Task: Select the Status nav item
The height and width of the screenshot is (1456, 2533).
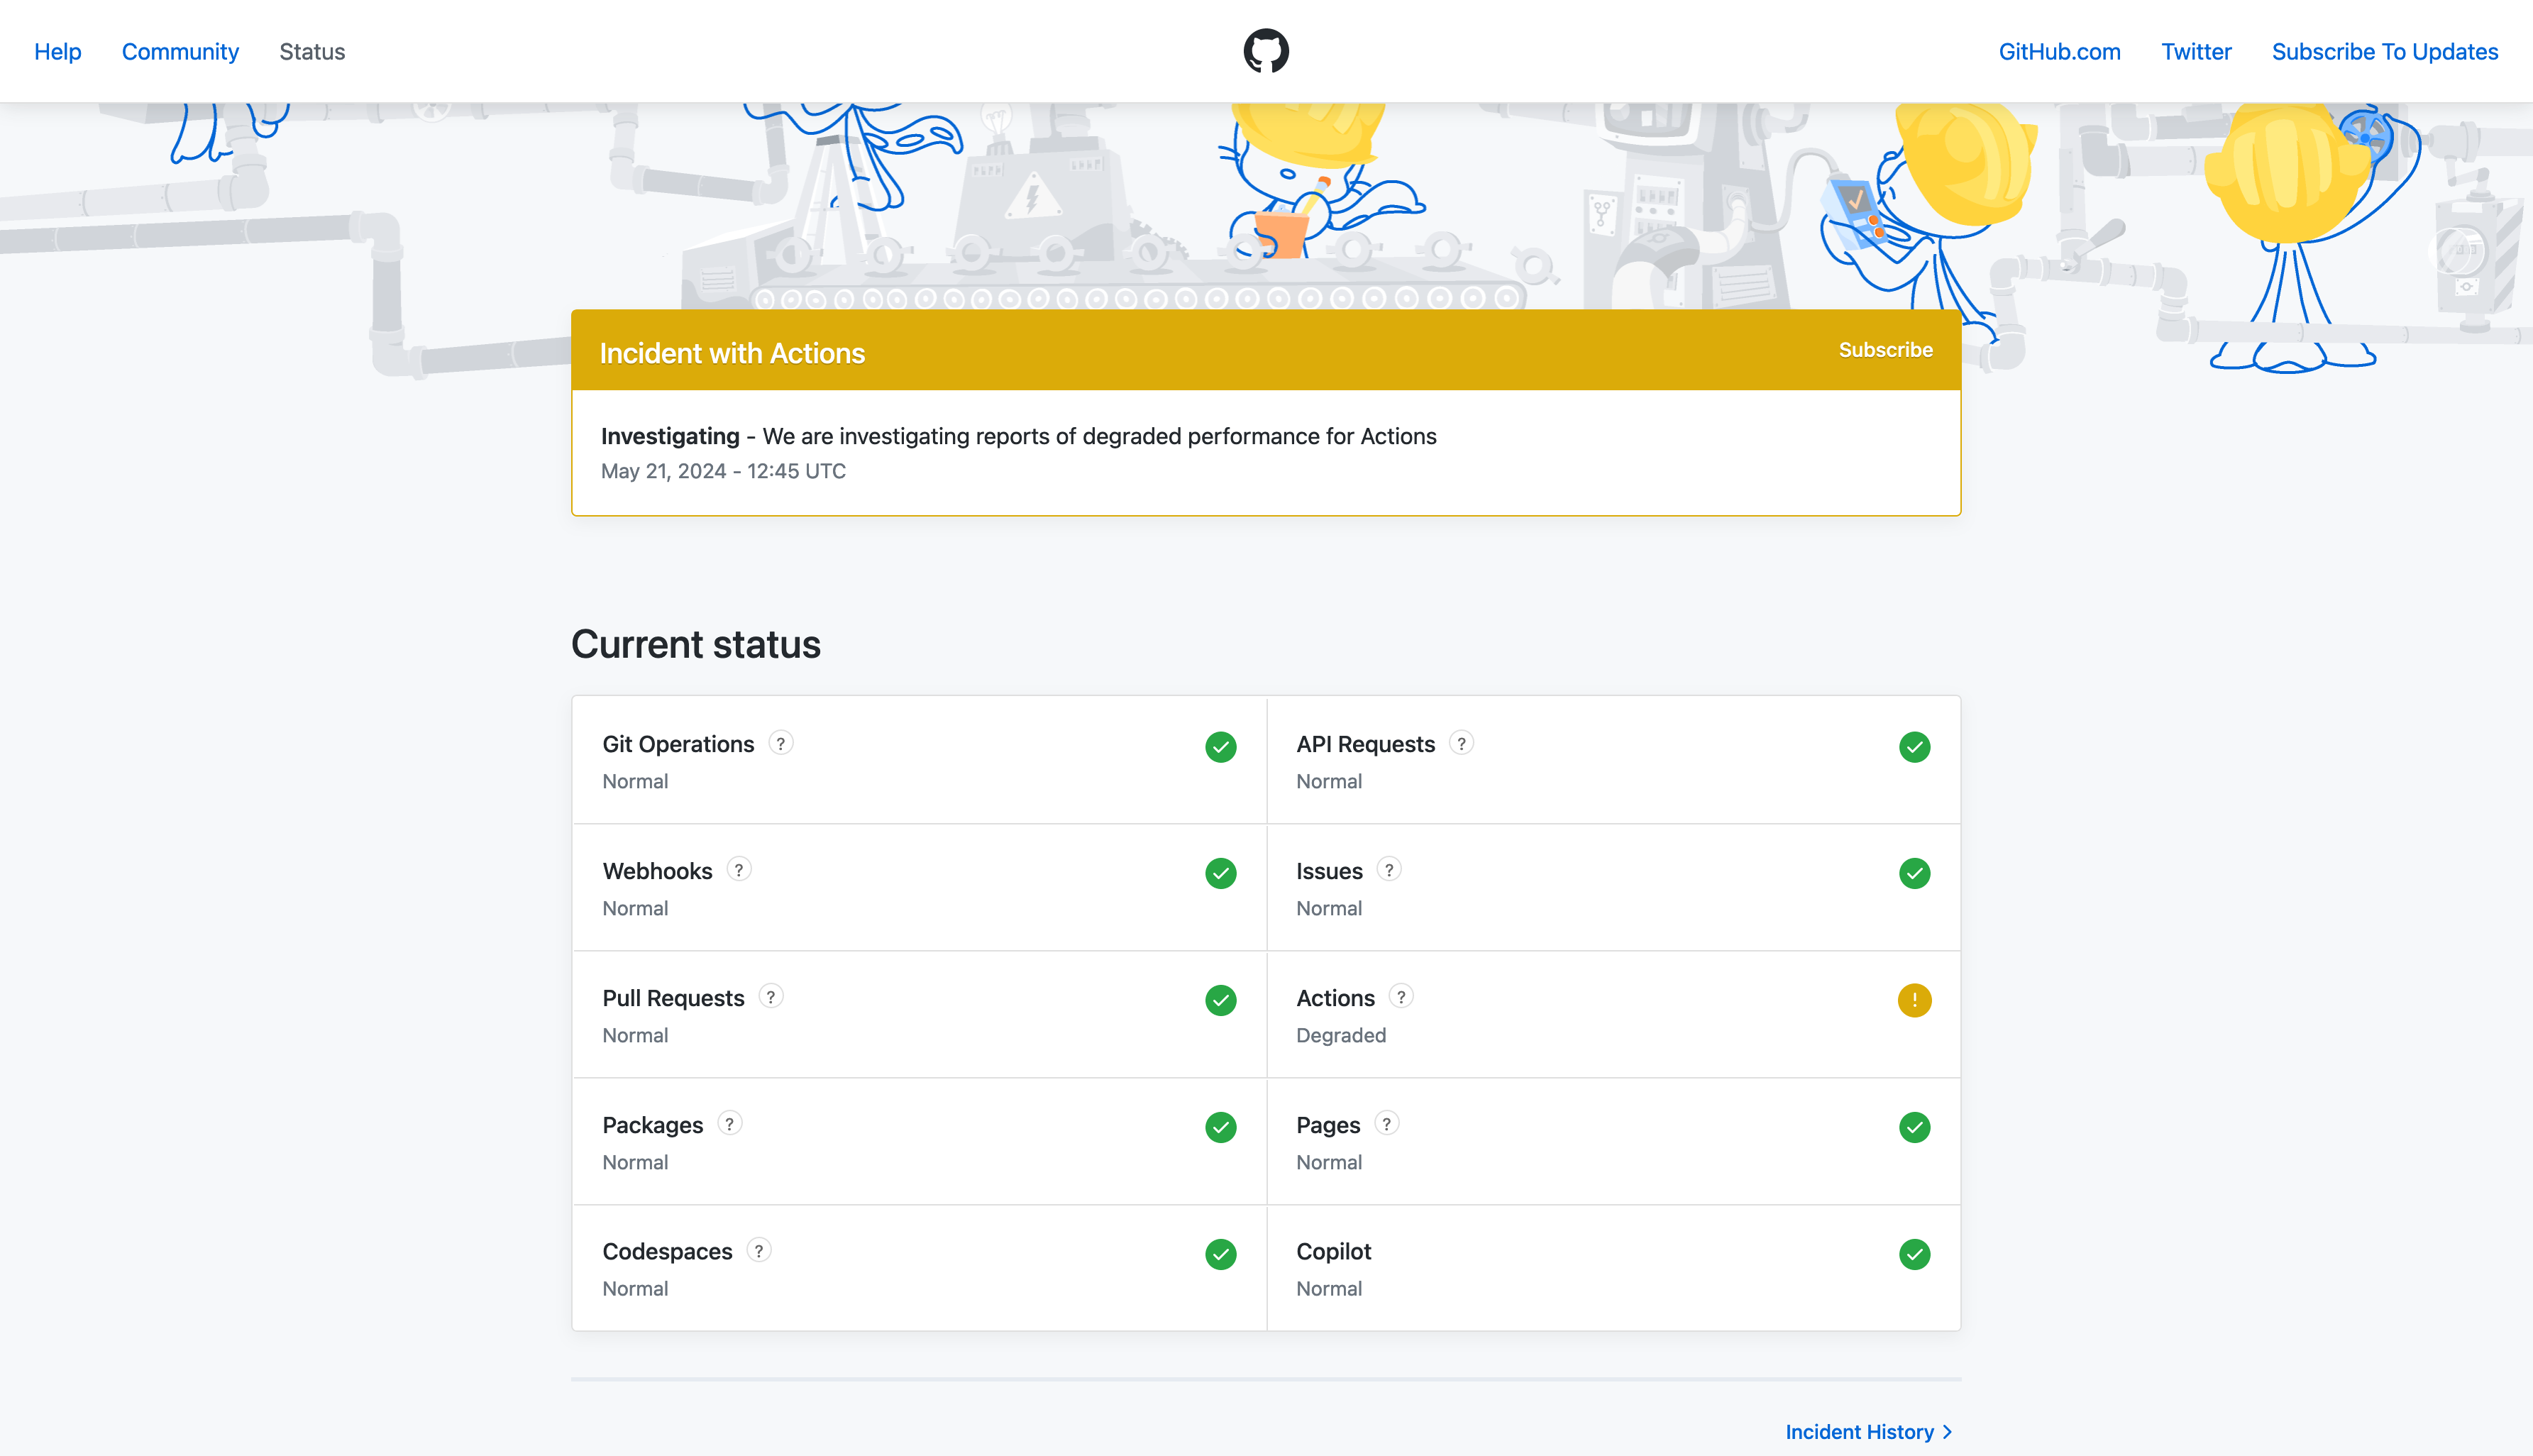Action: (x=312, y=52)
